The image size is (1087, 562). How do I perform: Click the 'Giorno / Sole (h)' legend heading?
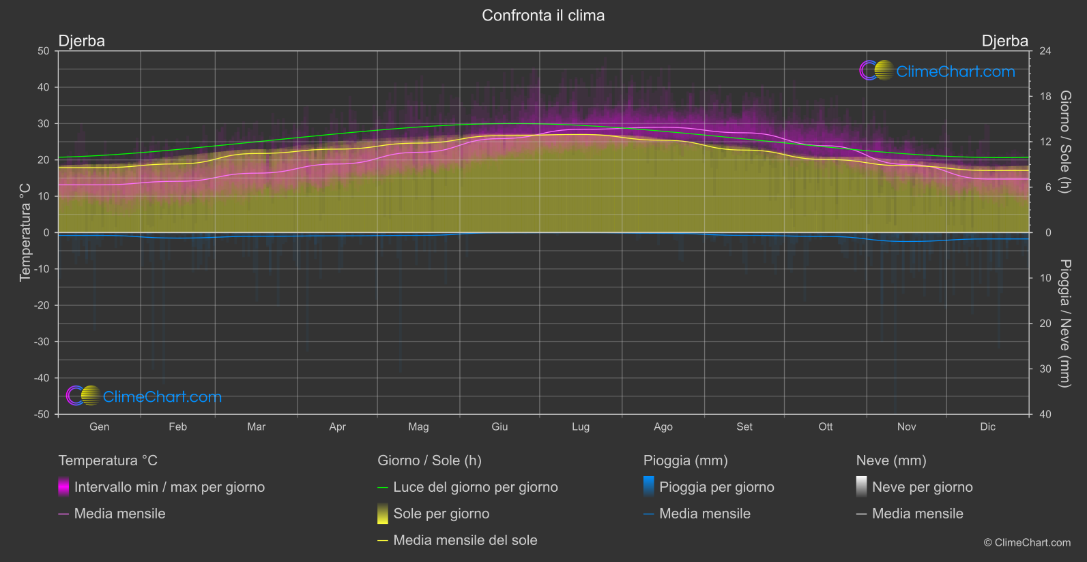(x=430, y=460)
